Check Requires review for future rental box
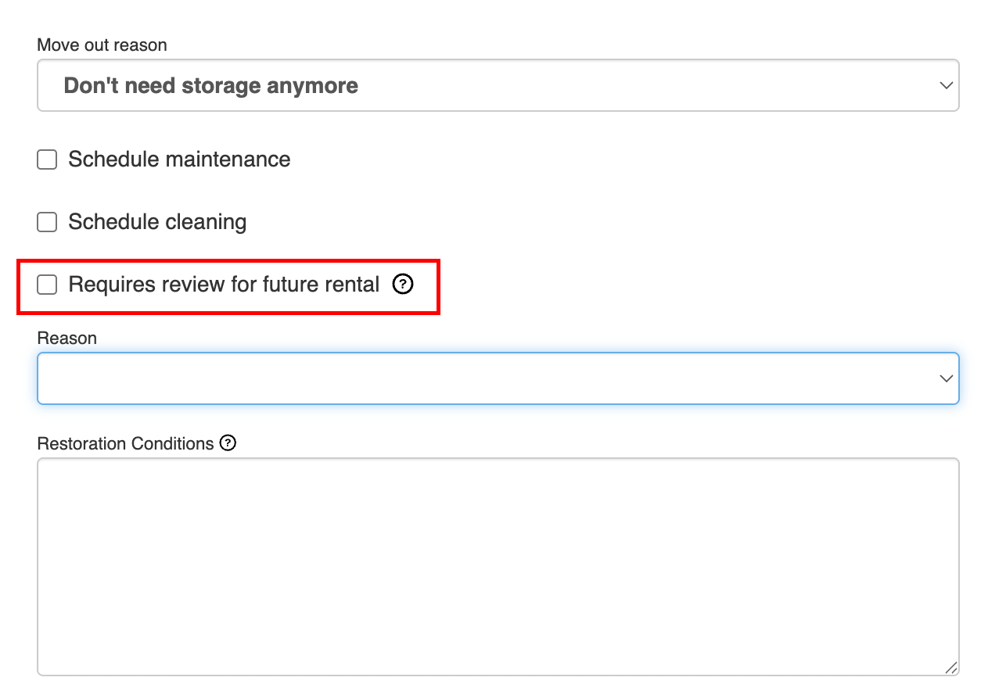The height and width of the screenshot is (688, 981). (x=48, y=285)
